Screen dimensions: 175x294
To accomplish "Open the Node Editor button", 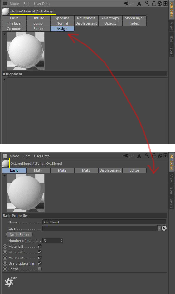I will [x=19, y=235].
